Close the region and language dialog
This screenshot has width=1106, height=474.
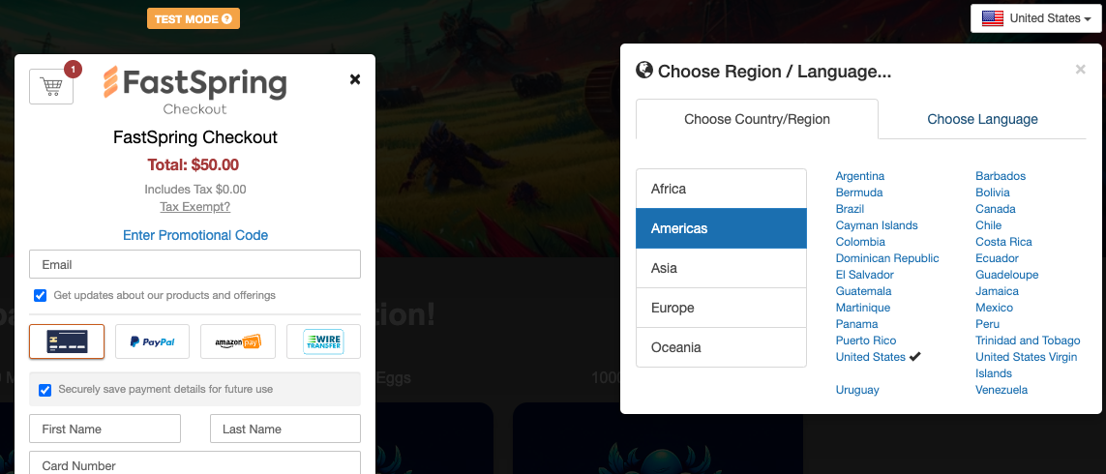click(1081, 69)
